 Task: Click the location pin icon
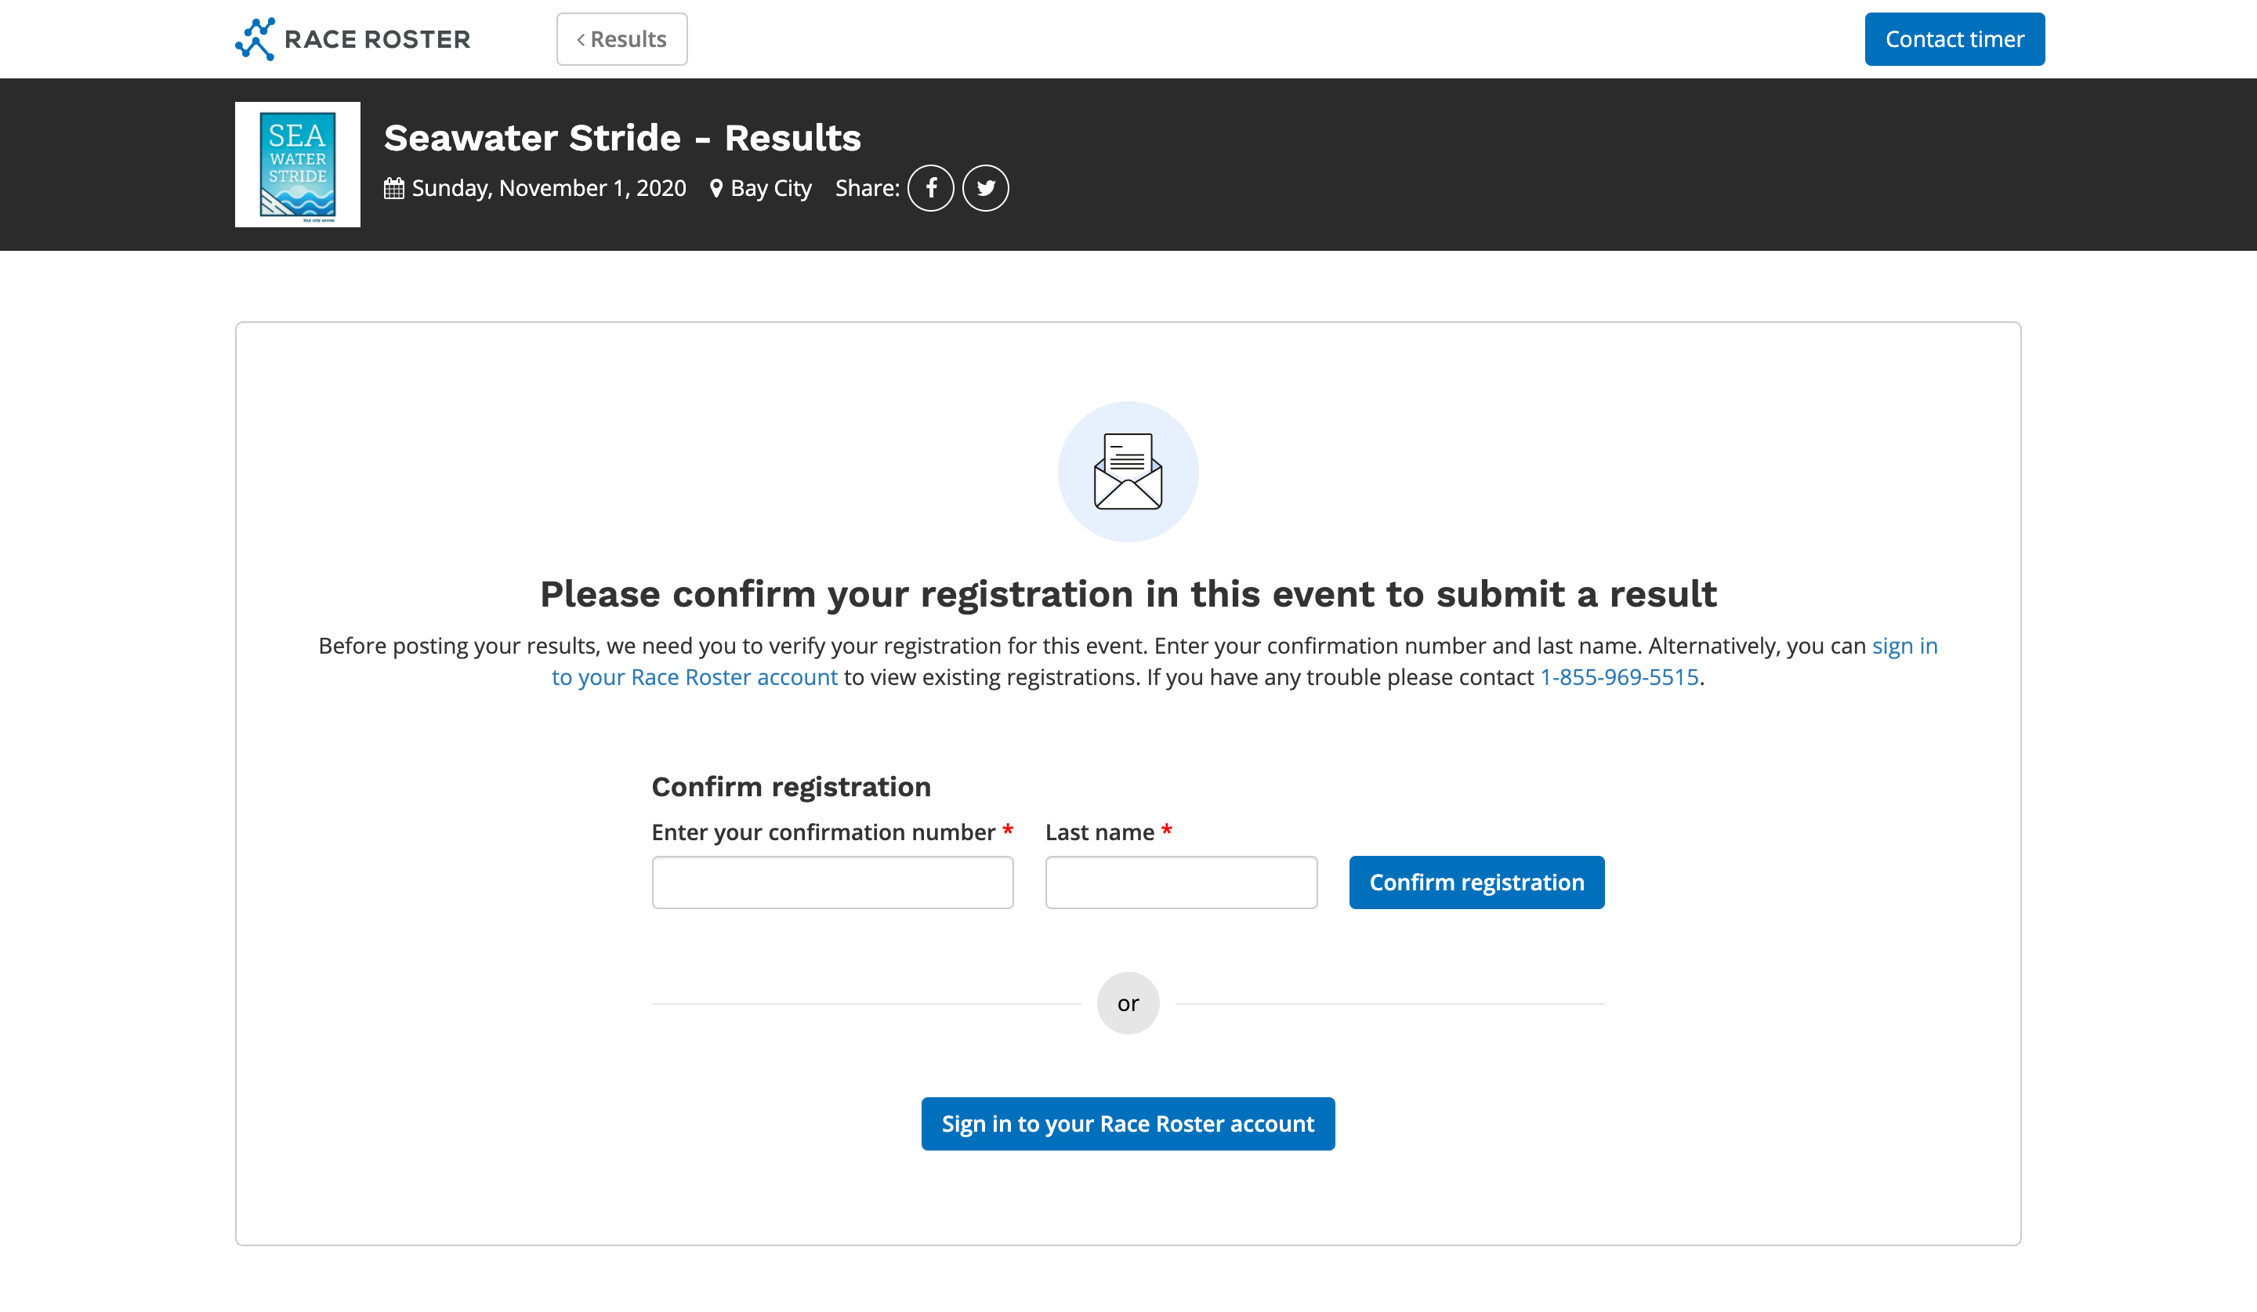pos(716,189)
